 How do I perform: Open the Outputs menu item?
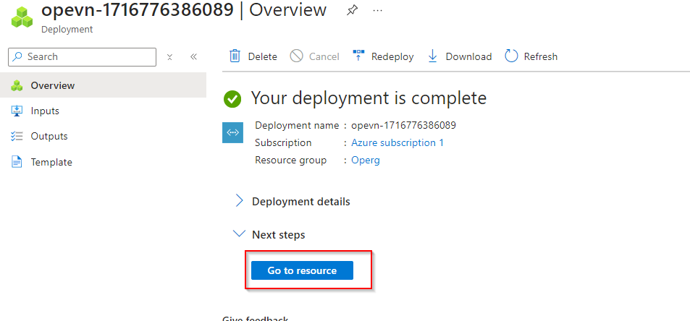click(x=49, y=136)
